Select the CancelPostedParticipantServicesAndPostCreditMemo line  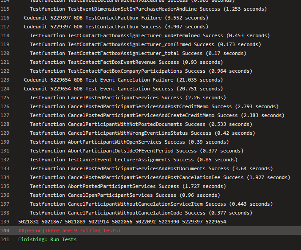(x=154, y=106)
